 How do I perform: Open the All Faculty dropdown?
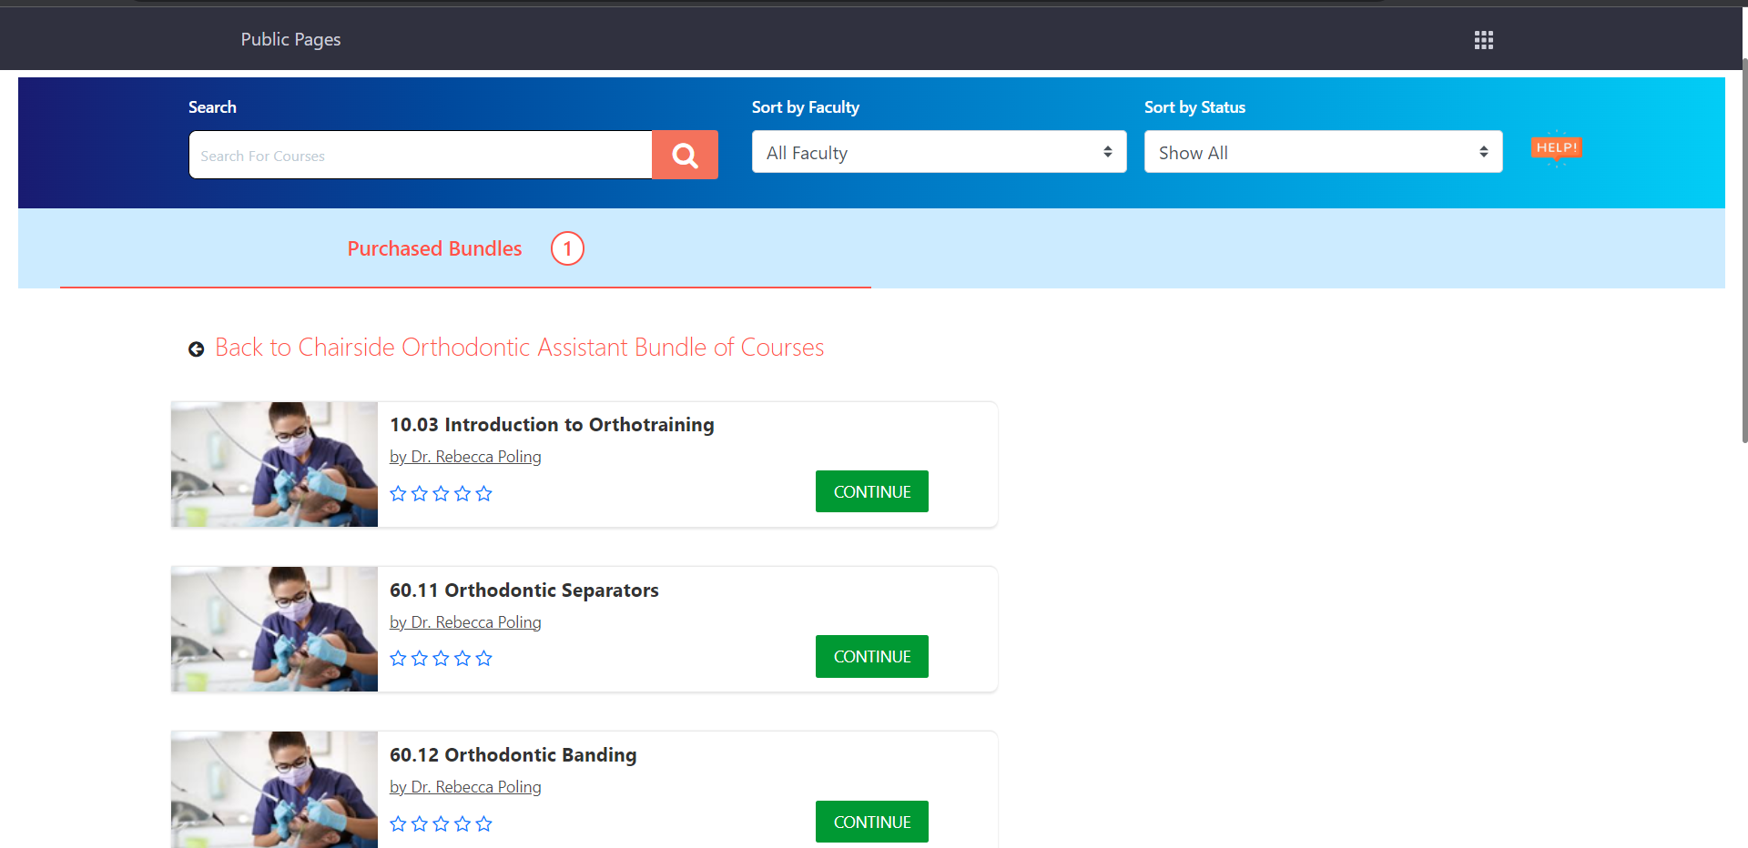tap(939, 152)
